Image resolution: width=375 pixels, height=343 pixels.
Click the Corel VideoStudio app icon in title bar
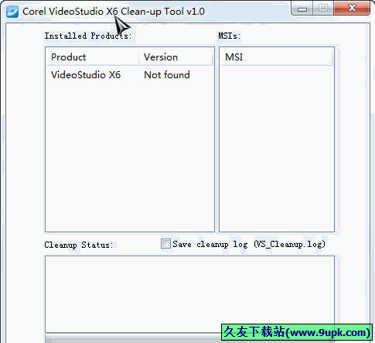[x=12, y=11]
